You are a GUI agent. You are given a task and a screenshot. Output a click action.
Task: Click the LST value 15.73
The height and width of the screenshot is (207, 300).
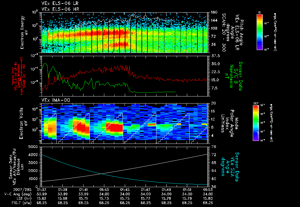(x=104, y=199)
